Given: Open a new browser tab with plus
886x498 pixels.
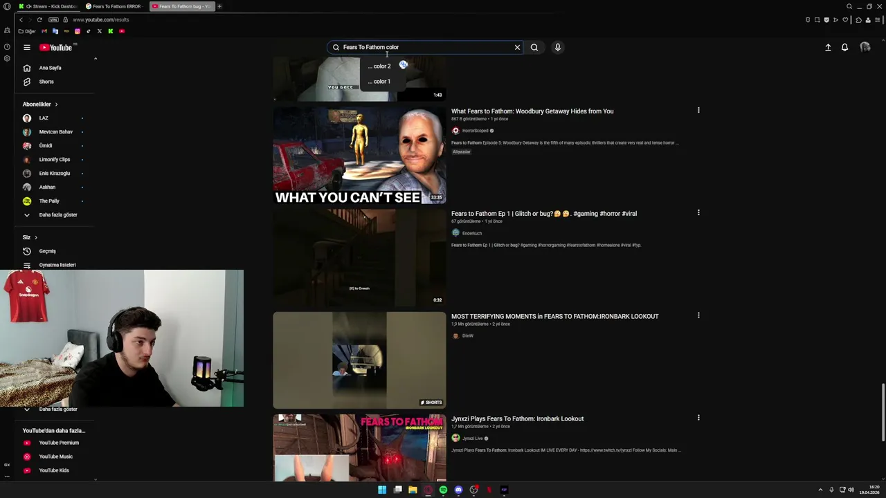Looking at the screenshot, I should pos(219,6).
